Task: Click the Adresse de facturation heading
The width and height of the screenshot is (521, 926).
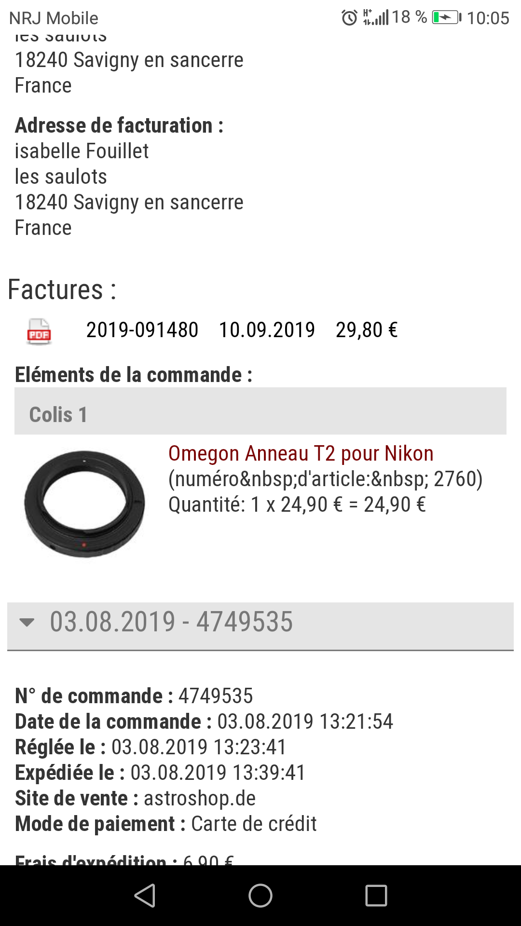Action: (119, 125)
